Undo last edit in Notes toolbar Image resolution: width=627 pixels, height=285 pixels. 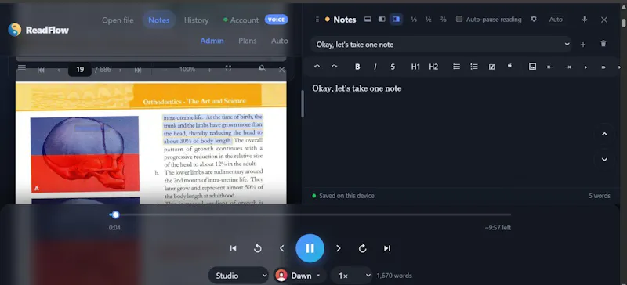(x=317, y=67)
